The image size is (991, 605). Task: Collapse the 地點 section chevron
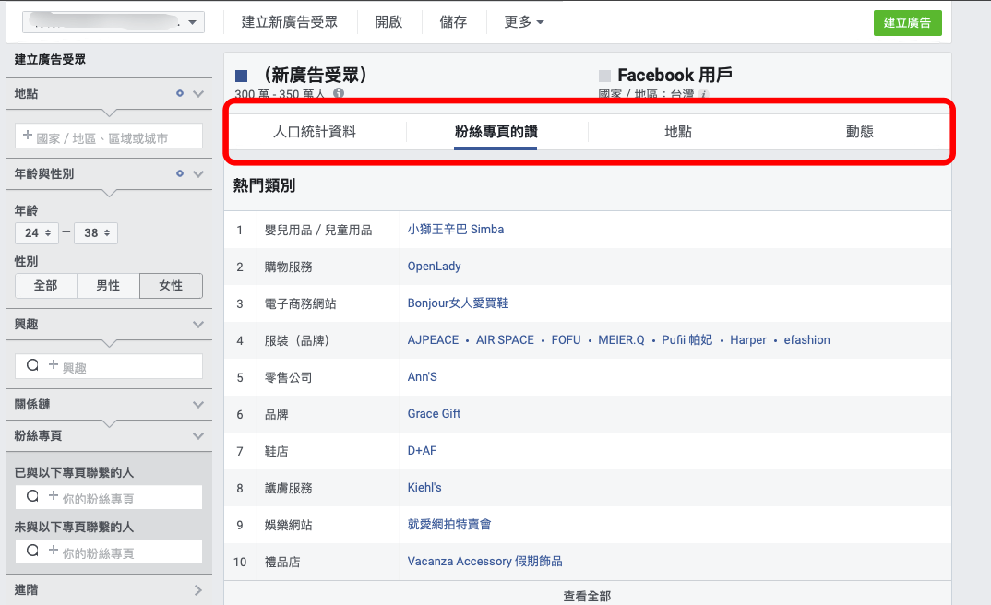(x=198, y=93)
